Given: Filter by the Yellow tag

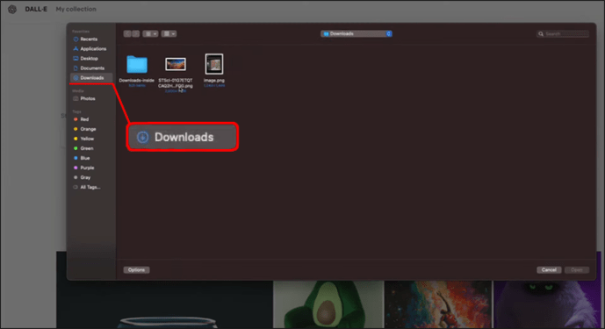Looking at the screenshot, I should (83, 139).
